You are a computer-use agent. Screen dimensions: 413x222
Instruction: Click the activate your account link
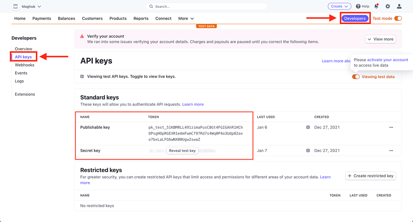click(387, 60)
